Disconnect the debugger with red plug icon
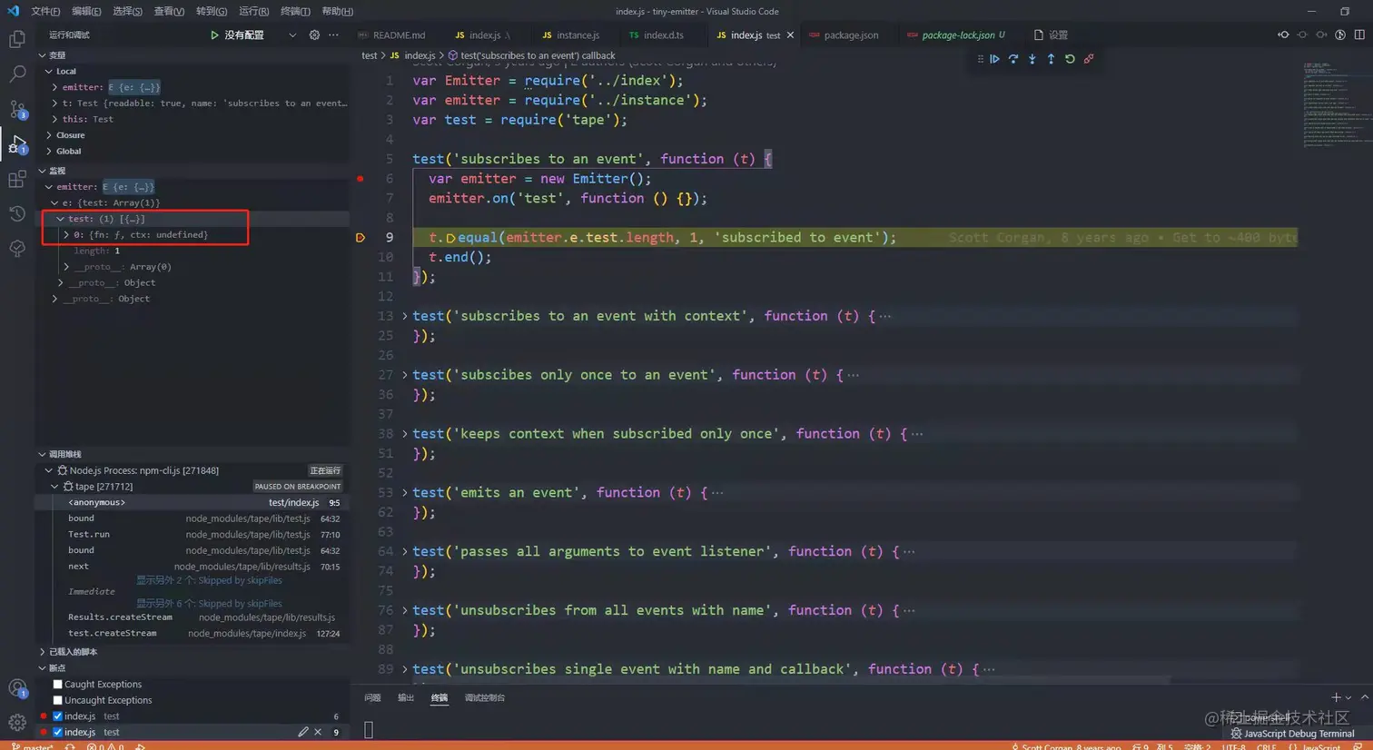This screenshot has width=1373, height=750. tap(1089, 59)
